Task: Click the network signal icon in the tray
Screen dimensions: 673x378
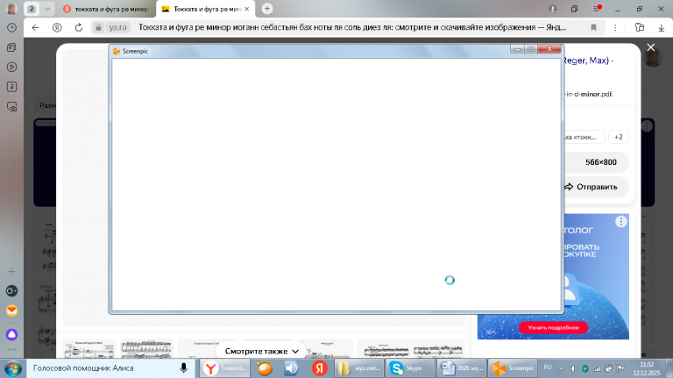Action: tap(597, 368)
